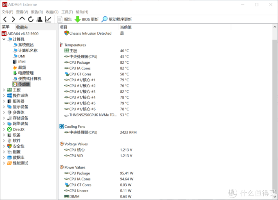The height and width of the screenshot is (200, 278).
Task: Open the 工具(T) menu
Action: (x=67, y=12)
